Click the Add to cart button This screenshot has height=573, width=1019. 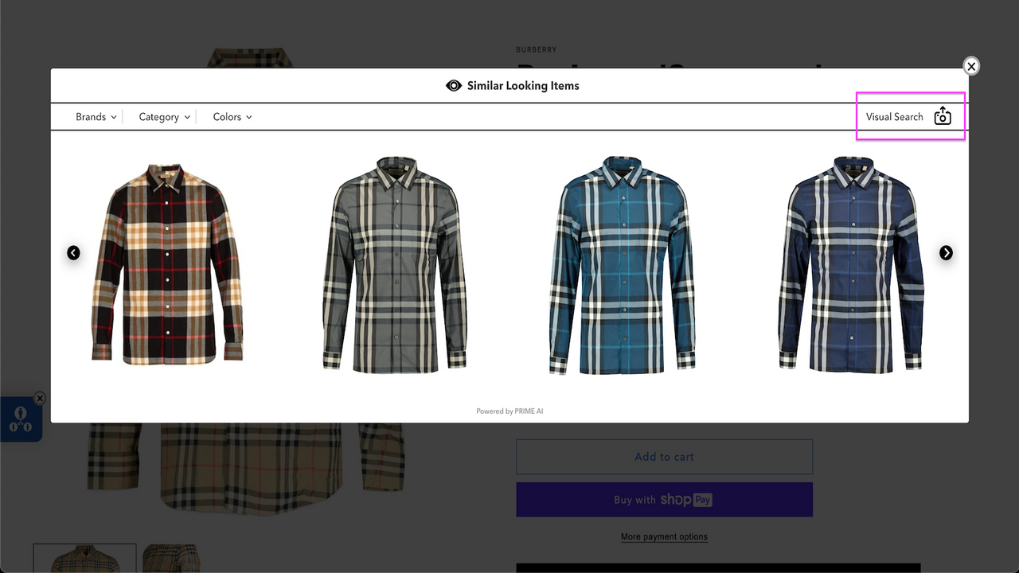click(664, 457)
